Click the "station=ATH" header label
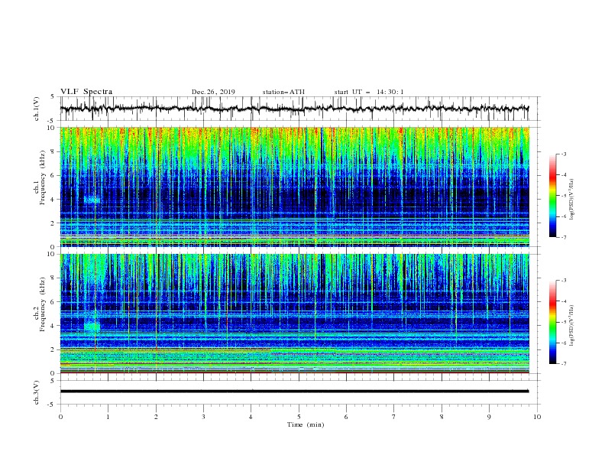 coord(283,92)
